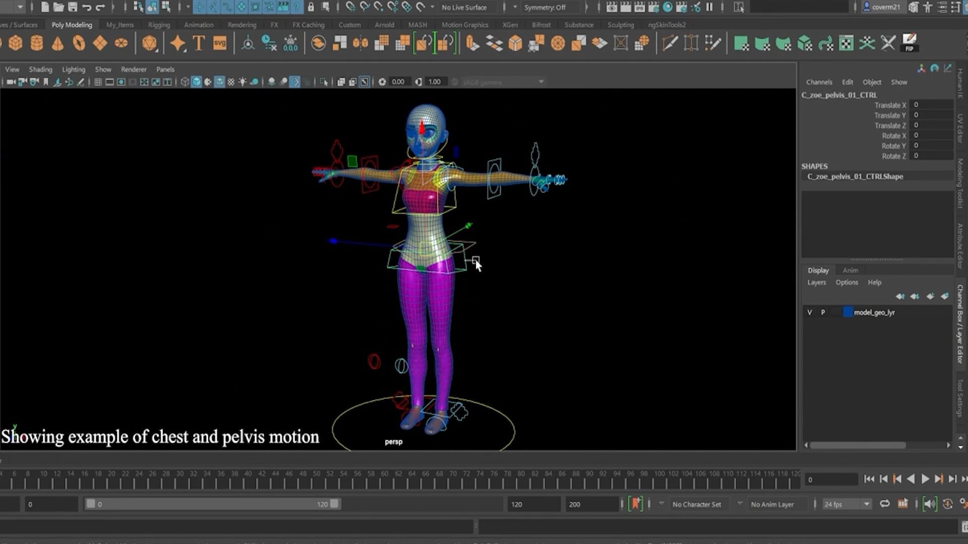
Task: Open the 24 fps playback speed dropdown
Action: (847, 504)
